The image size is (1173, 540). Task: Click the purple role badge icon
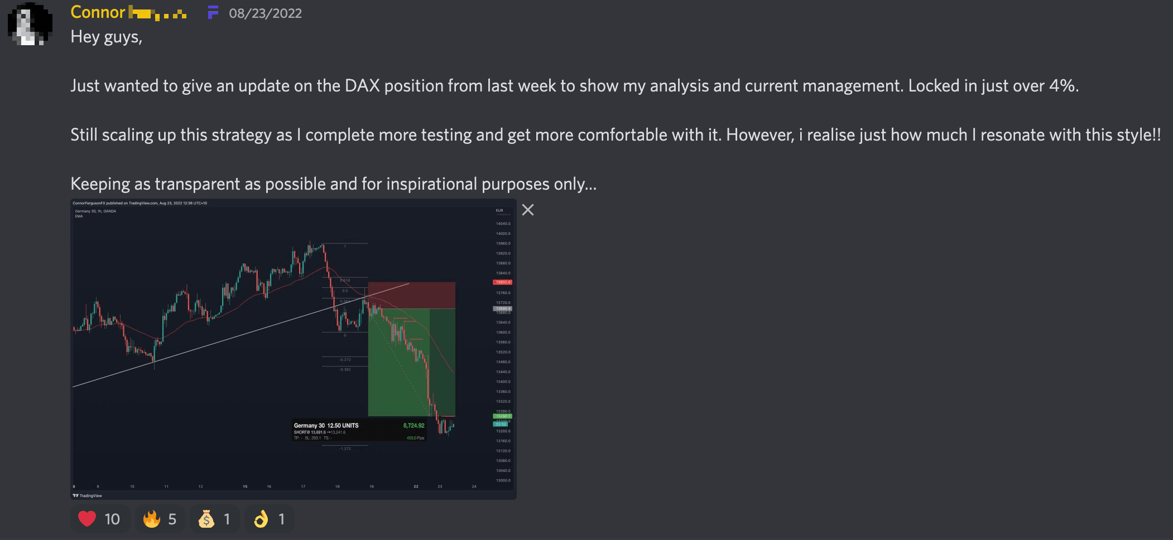point(213,12)
